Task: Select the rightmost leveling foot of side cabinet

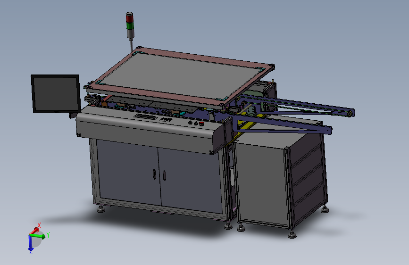Action: pos(325,209)
